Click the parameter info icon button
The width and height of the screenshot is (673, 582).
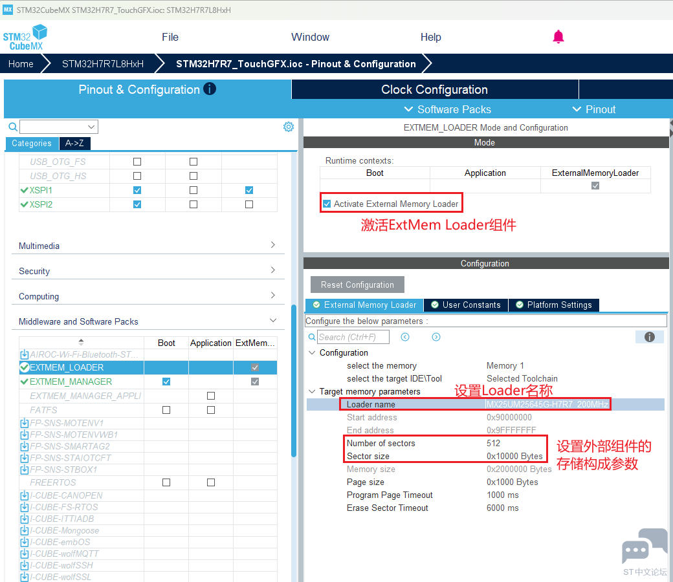pos(650,337)
